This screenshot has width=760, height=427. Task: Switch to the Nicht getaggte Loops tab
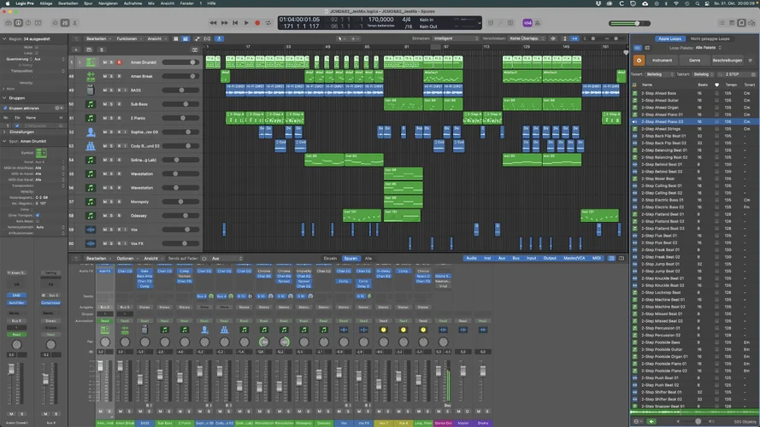point(710,38)
